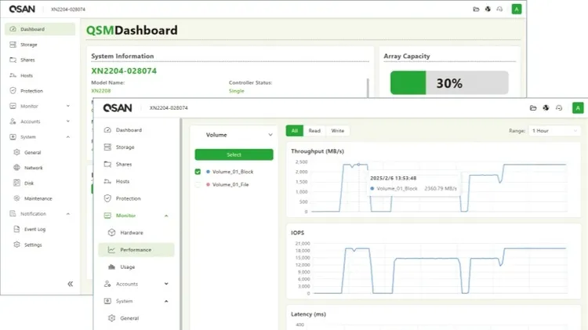588x330 pixels.
Task: Open user avatar A in back window
Action: coord(517,9)
